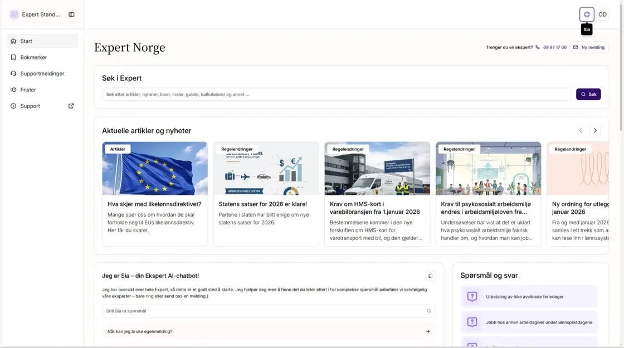This screenshot has width=624, height=348.
Task: Open question Utbetaling av ikke avviklede feriedager
Action: tap(529, 296)
